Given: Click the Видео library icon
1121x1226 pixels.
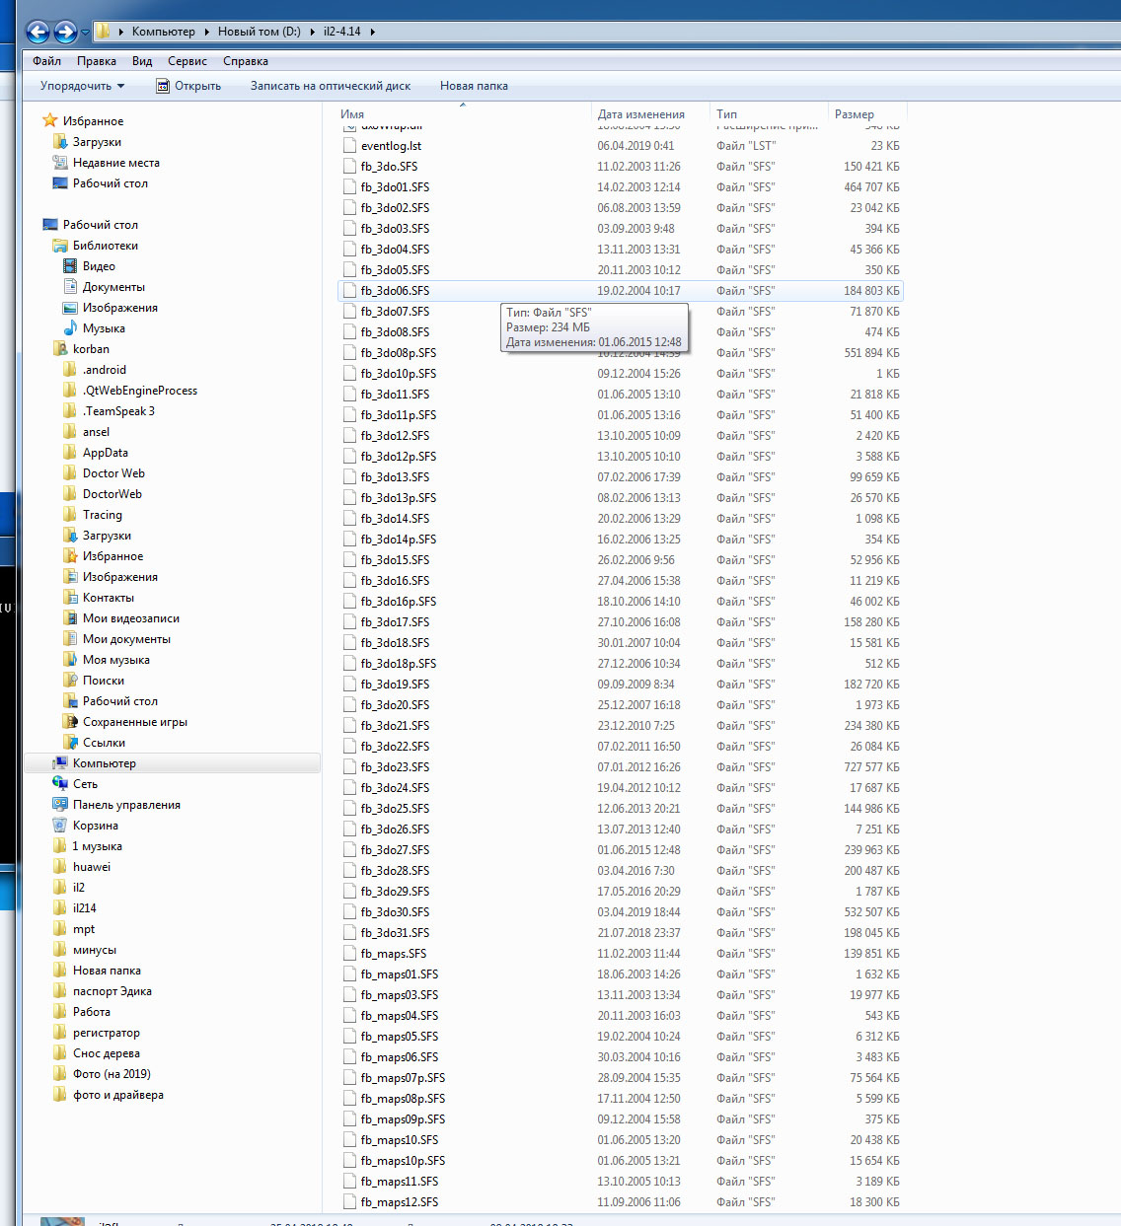Looking at the screenshot, I should click(x=70, y=266).
